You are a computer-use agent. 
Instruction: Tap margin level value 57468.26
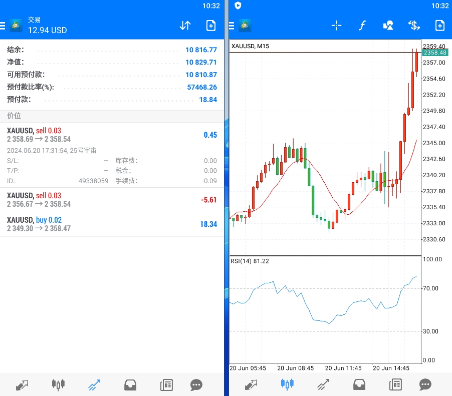pyautogui.click(x=202, y=87)
